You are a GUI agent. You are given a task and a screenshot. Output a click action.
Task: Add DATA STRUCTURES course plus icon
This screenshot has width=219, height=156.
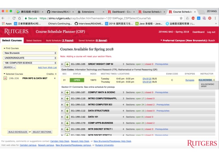pyautogui.click(x=67, y=111)
